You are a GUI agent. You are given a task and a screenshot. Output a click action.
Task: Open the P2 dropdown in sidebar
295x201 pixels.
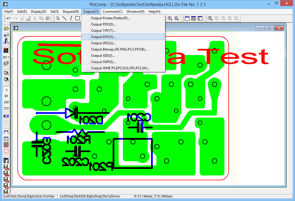point(6,57)
